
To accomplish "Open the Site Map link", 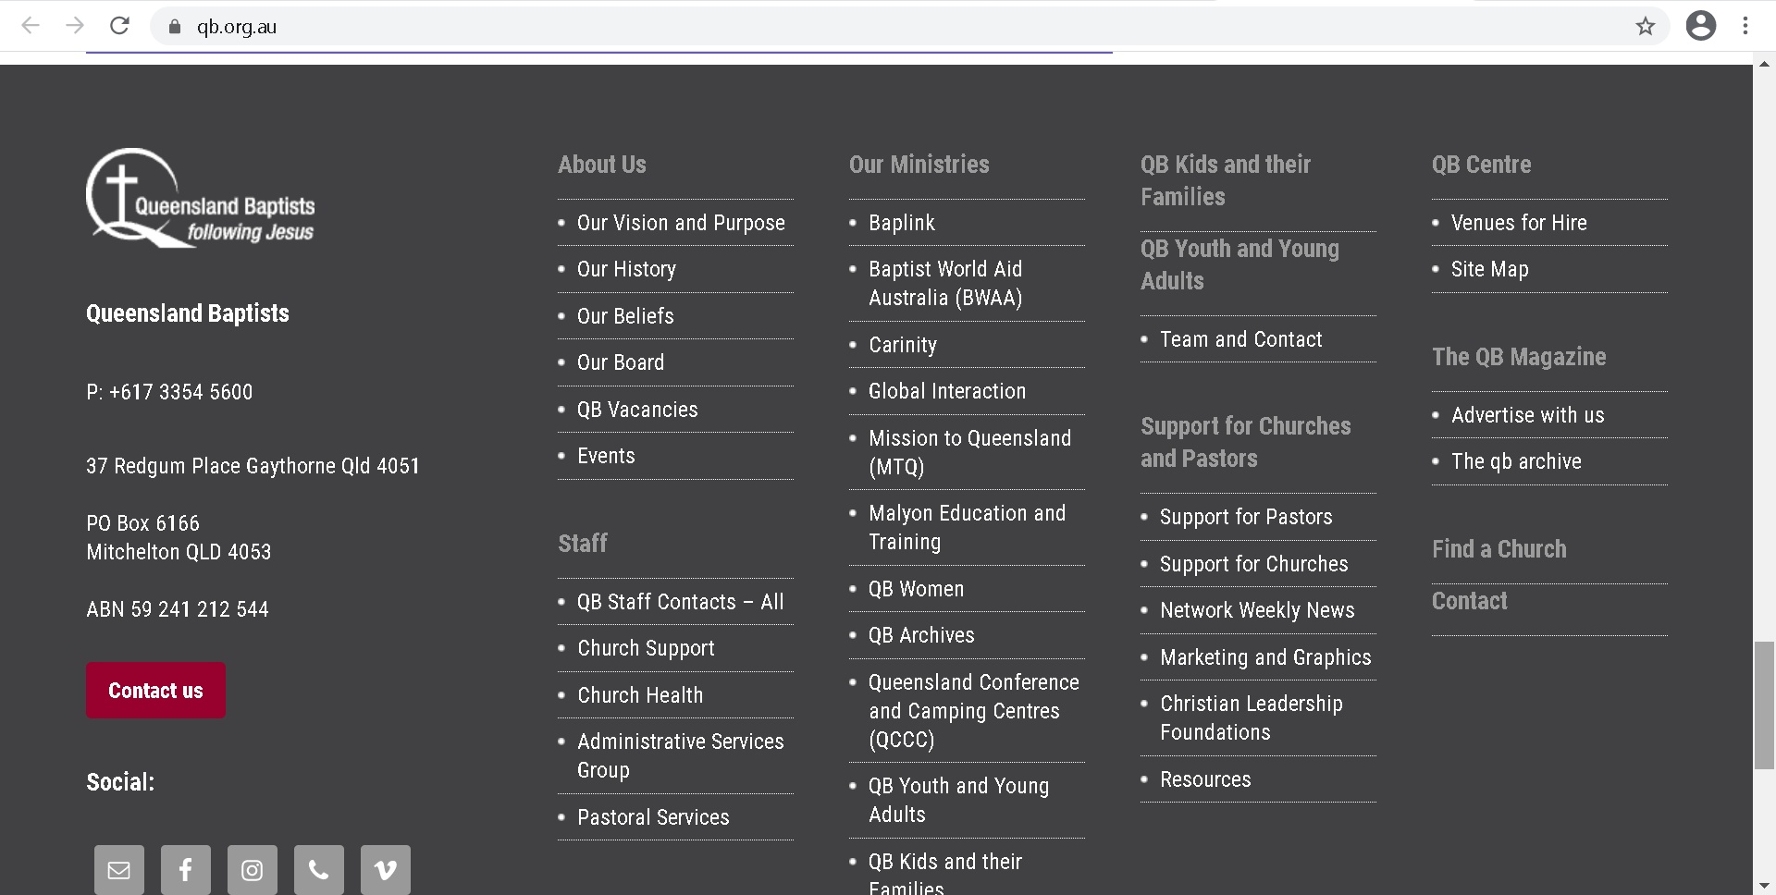I will (x=1489, y=269).
